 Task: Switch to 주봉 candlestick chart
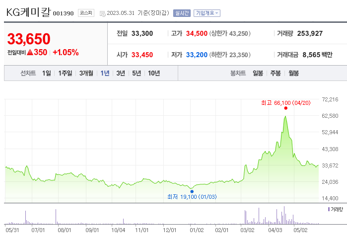[276, 73]
